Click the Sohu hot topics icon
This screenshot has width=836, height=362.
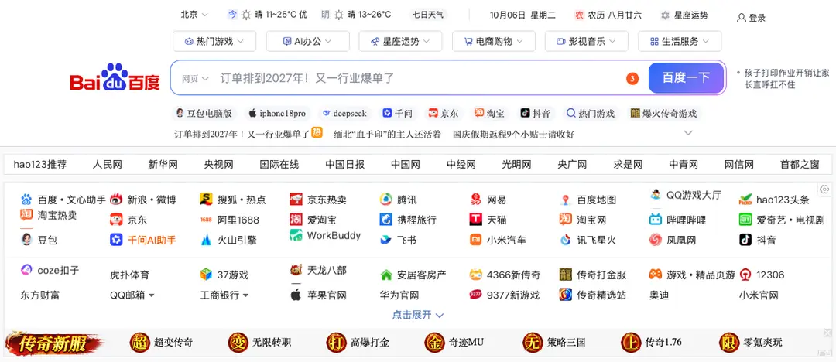[206, 200]
